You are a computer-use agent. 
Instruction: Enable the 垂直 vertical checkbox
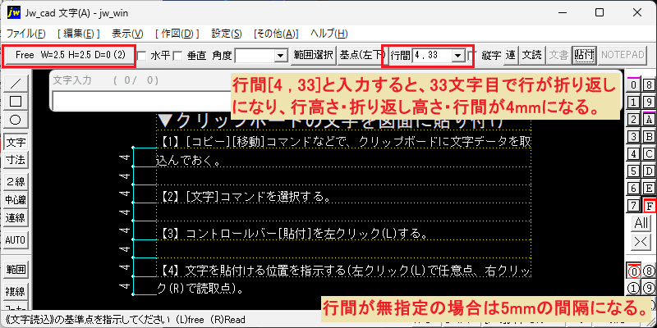(178, 56)
